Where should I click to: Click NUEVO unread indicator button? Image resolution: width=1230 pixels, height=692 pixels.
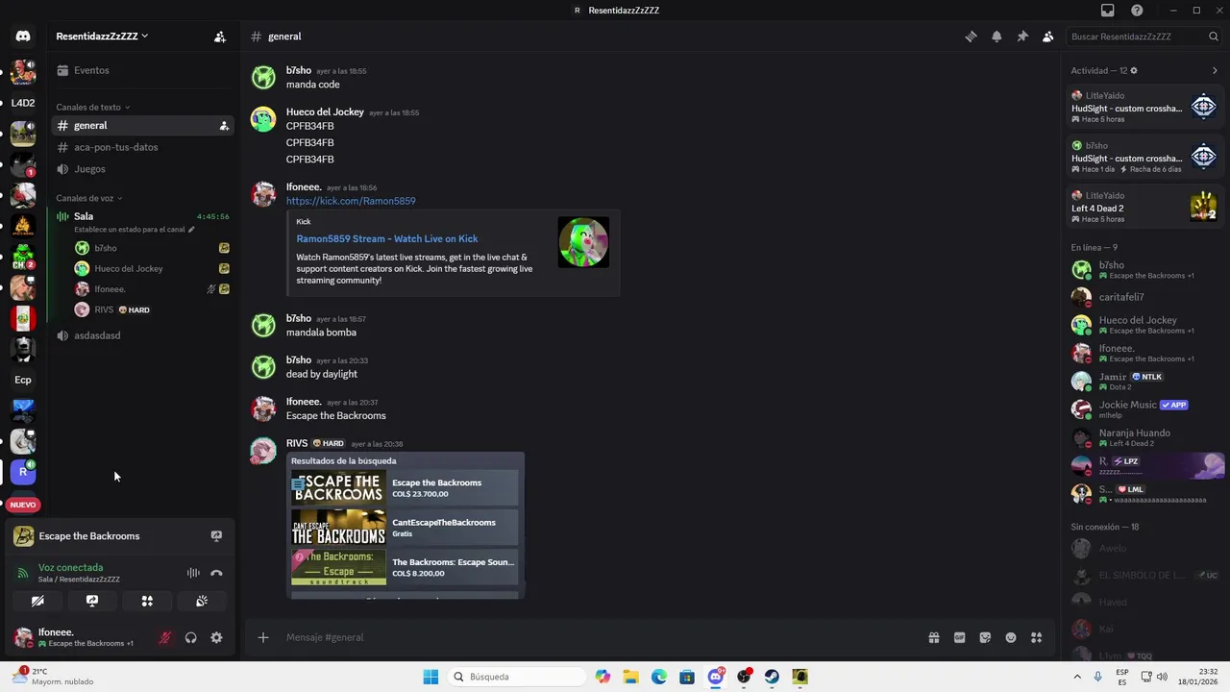click(x=23, y=505)
